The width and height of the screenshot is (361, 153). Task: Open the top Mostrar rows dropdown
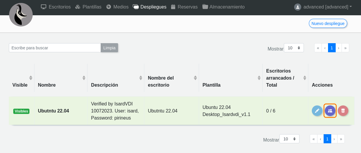coord(294,48)
